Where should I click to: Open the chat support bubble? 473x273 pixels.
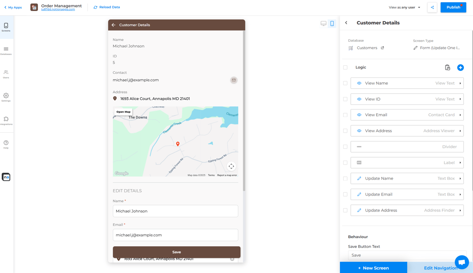(x=462, y=262)
